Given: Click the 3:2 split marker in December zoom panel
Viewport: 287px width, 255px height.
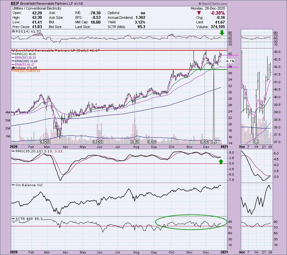Looking at the screenshot, I should click(x=256, y=142).
